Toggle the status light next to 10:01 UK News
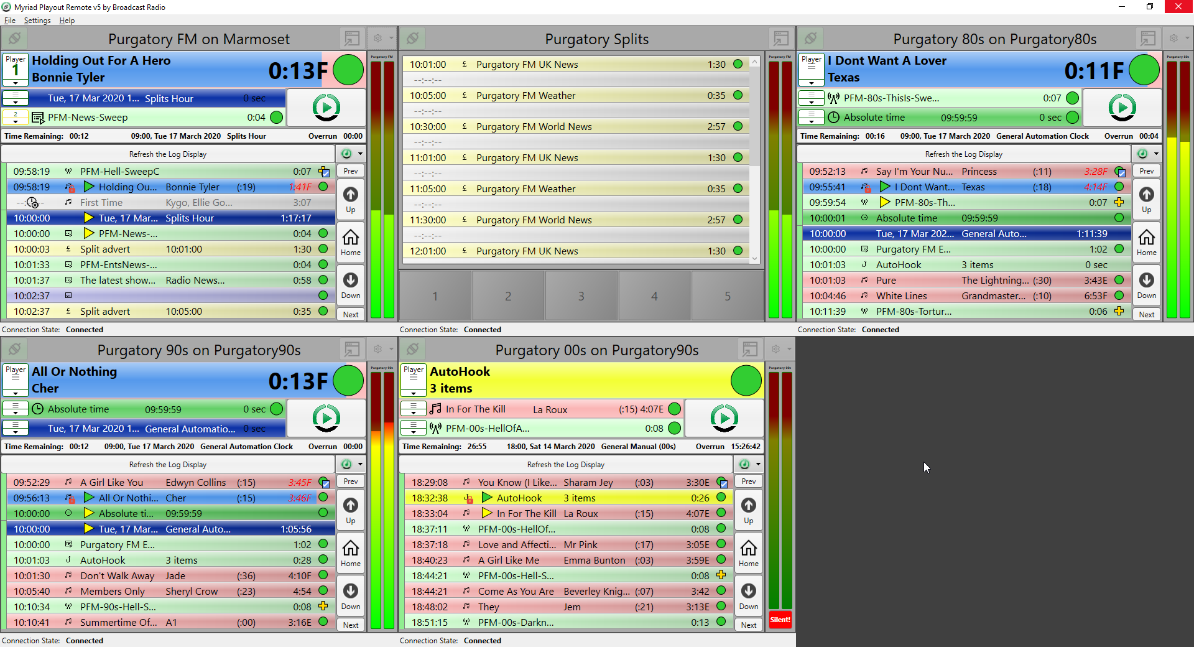 click(x=738, y=64)
